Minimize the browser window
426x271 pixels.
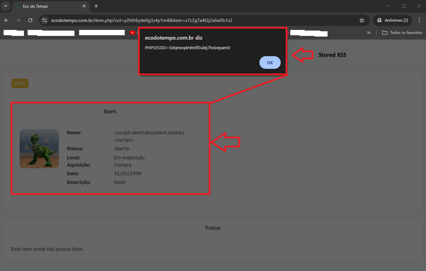tap(389, 6)
